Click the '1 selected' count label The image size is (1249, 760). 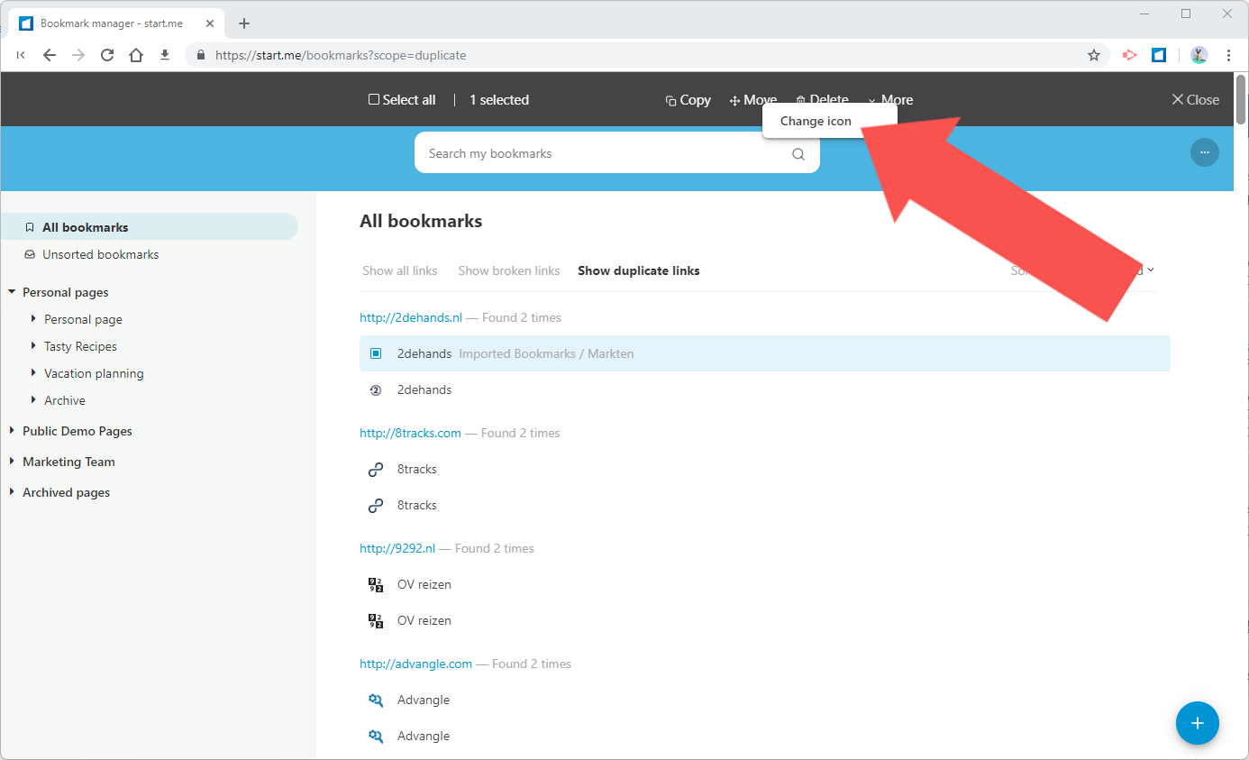[x=499, y=100]
